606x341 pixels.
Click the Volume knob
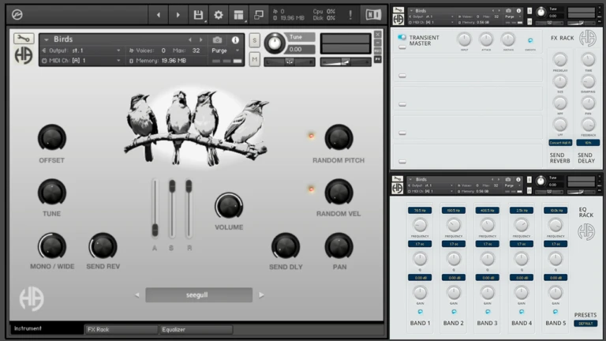click(x=229, y=206)
